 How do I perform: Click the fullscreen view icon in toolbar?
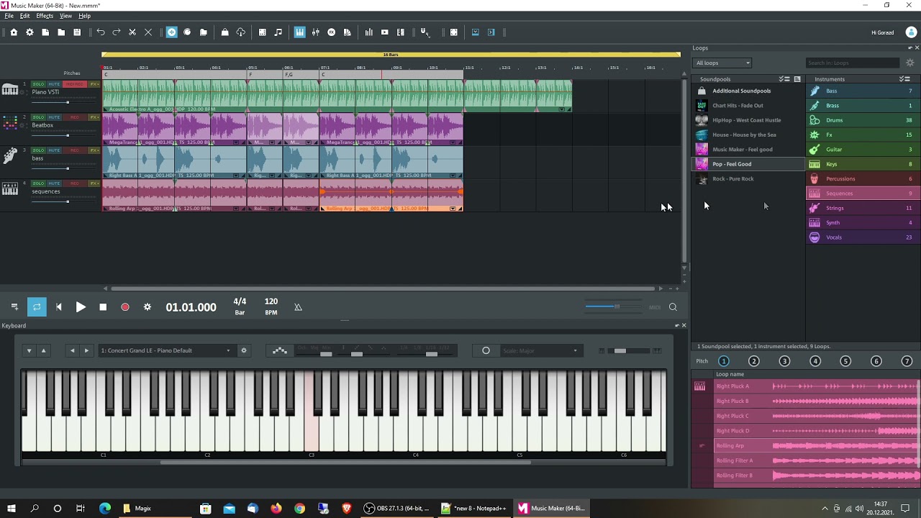point(454,32)
